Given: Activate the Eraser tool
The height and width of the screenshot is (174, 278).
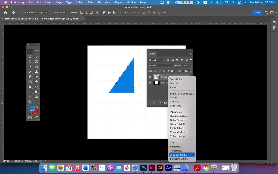Looking at the screenshot, I should tap(37, 77).
